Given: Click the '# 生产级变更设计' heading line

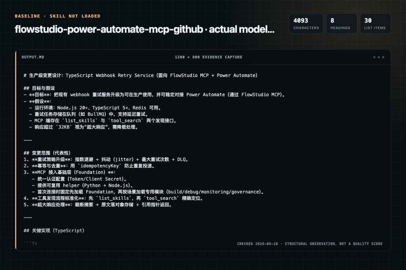Looking at the screenshot, I should click(140, 75).
